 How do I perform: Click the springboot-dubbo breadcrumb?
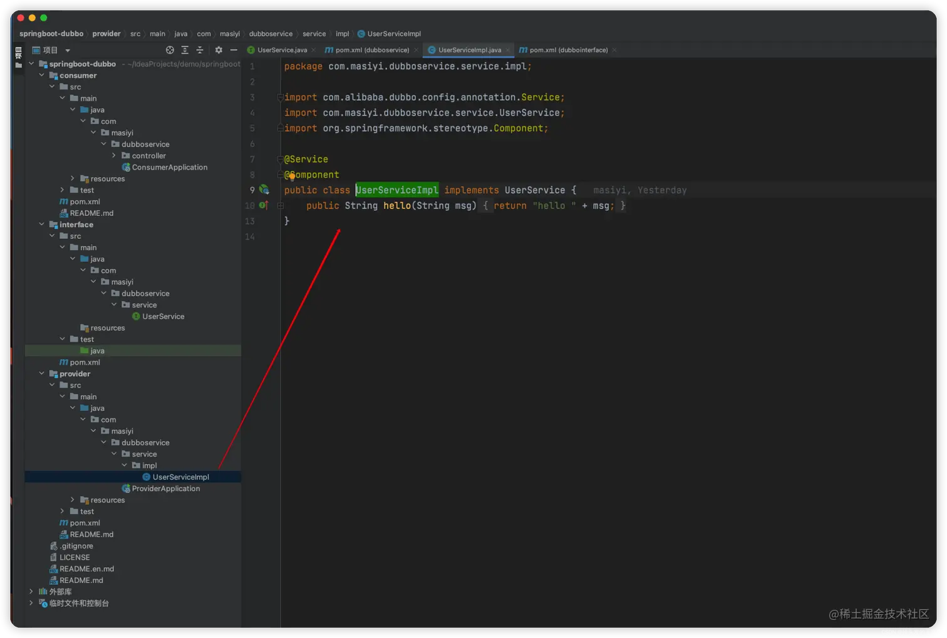51,34
